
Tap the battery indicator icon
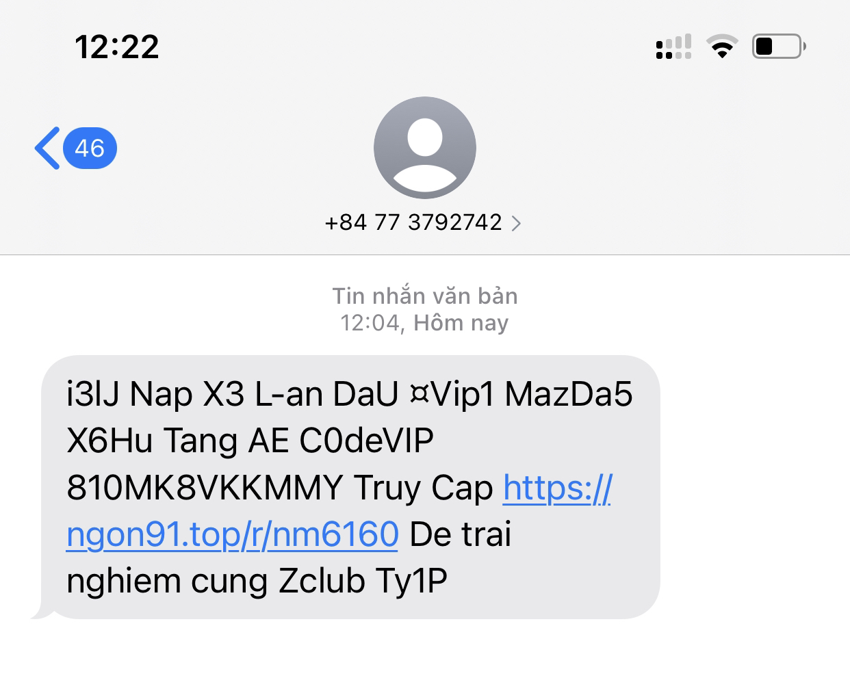(x=779, y=47)
